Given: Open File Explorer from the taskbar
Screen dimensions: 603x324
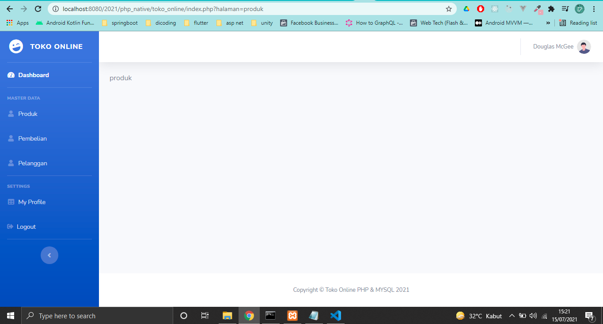Looking at the screenshot, I should tap(227, 316).
